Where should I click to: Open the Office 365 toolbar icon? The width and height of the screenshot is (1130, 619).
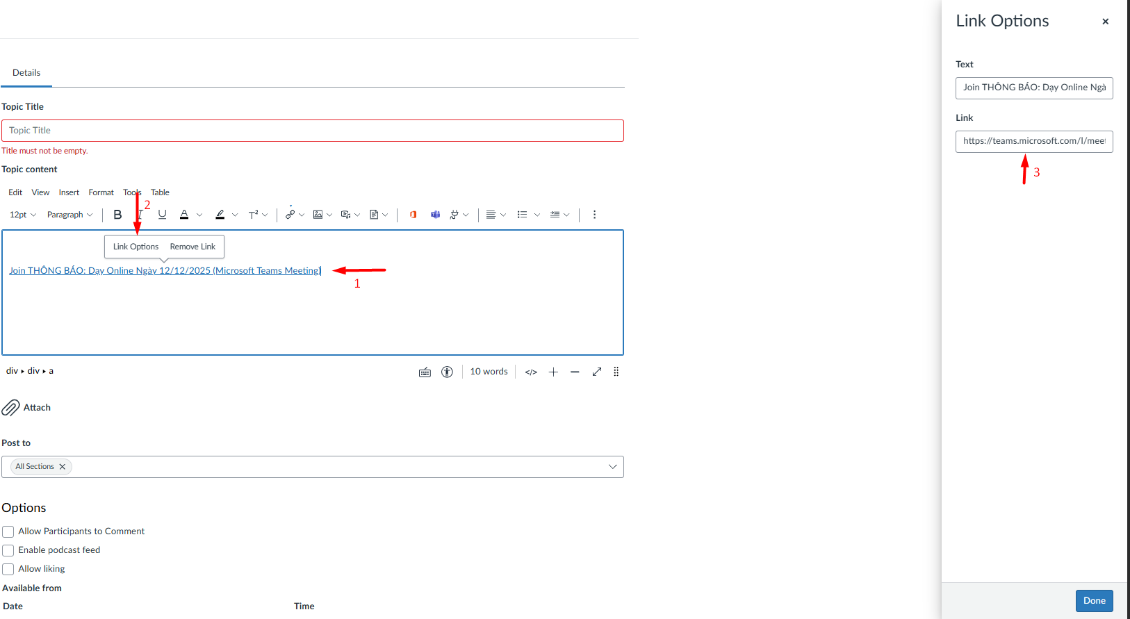[x=413, y=215]
